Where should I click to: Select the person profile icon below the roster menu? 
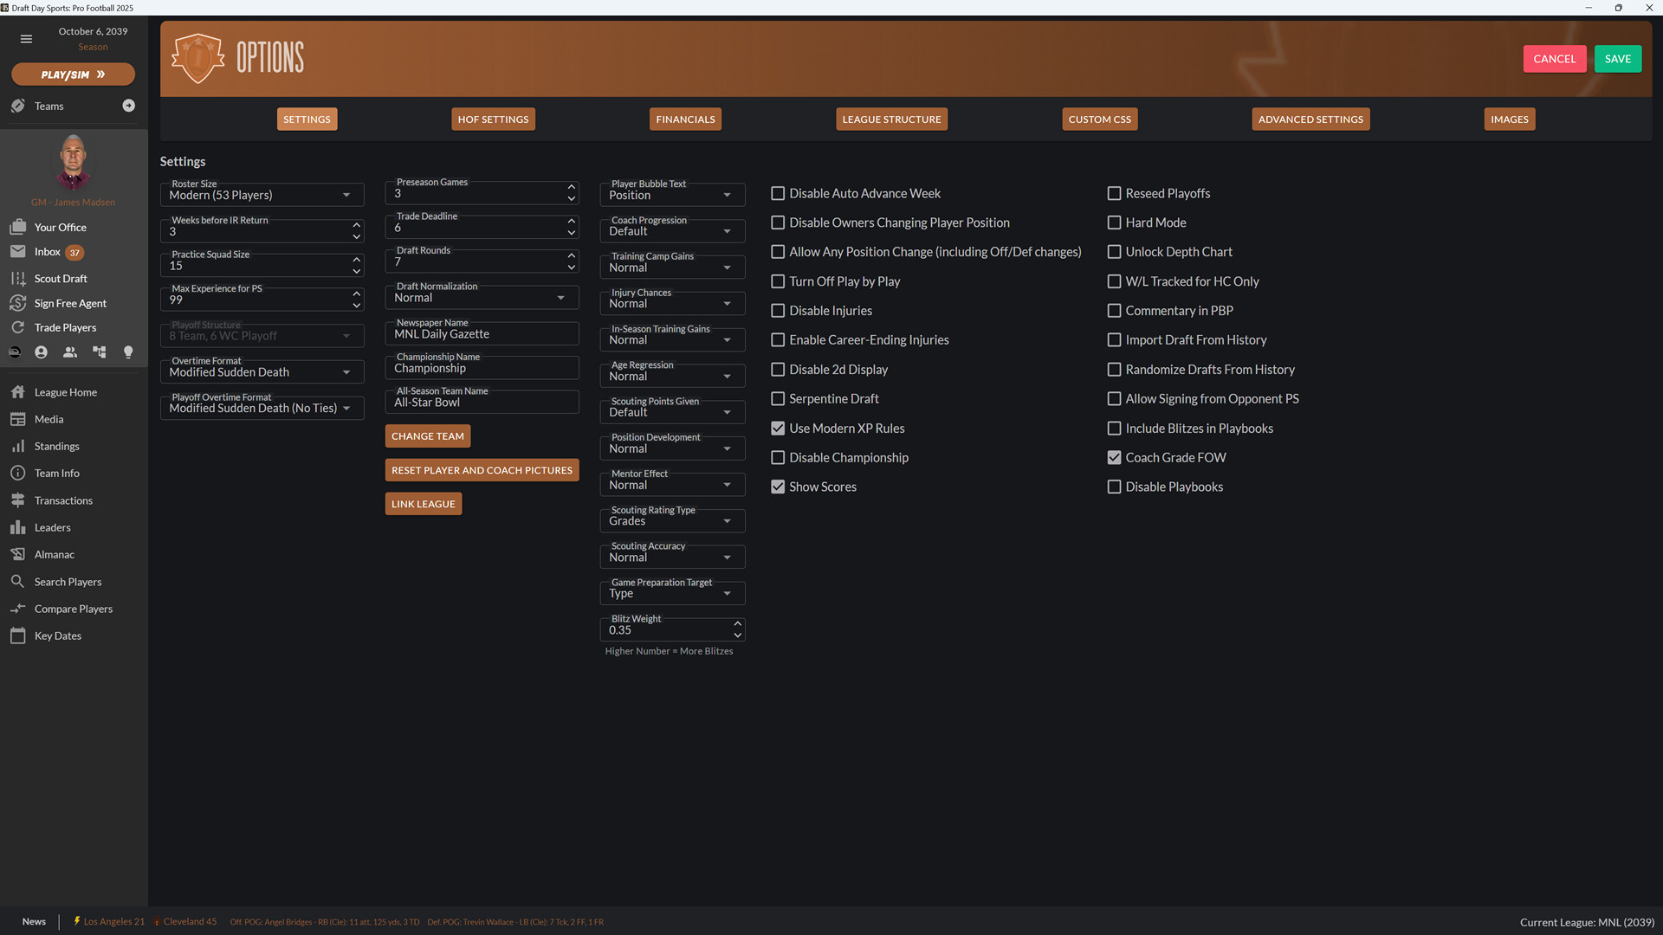point(41,352)
